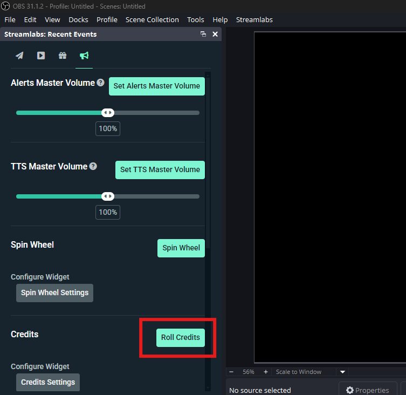Open the Scene Collection menu
406x395 pixels.
(x=152, y=19)
